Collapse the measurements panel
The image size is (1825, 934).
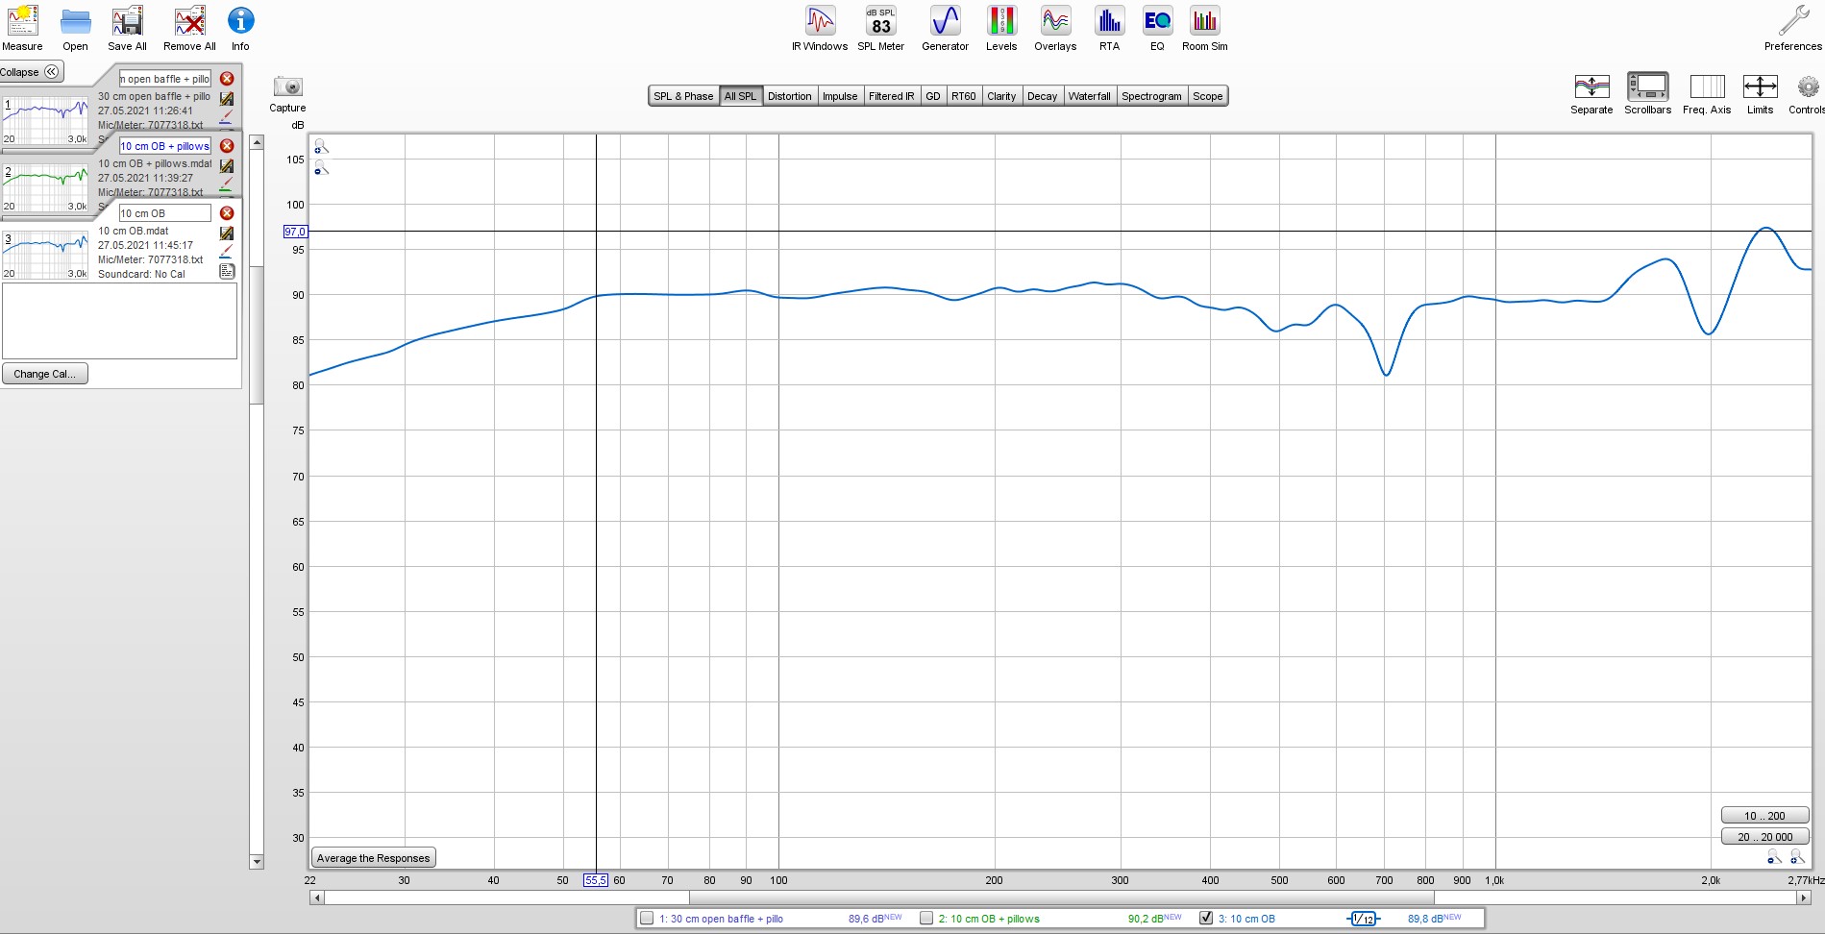coord(32,72)
